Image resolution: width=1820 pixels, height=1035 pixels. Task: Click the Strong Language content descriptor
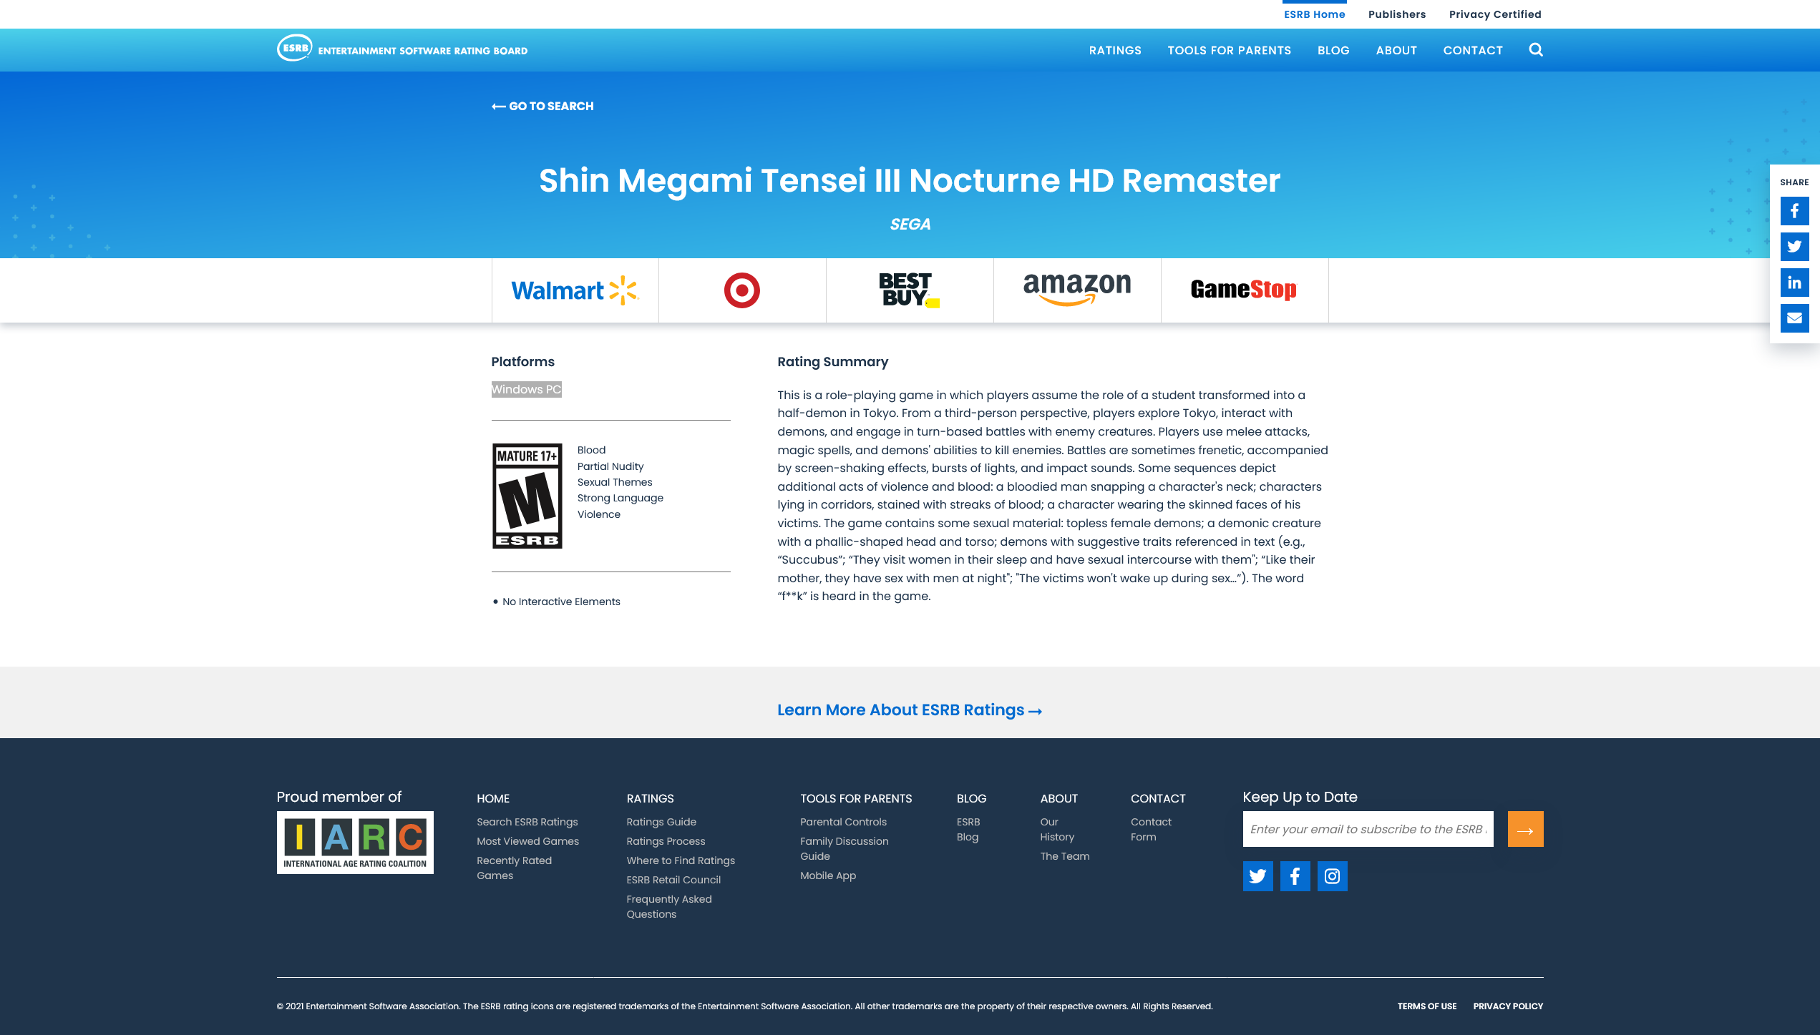point(621,498)
